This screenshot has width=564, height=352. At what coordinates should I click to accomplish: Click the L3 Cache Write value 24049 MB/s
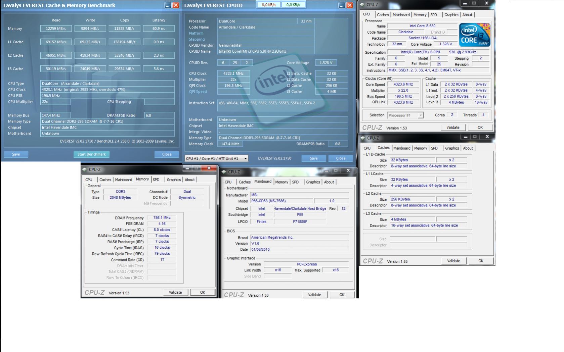(90, 69)
